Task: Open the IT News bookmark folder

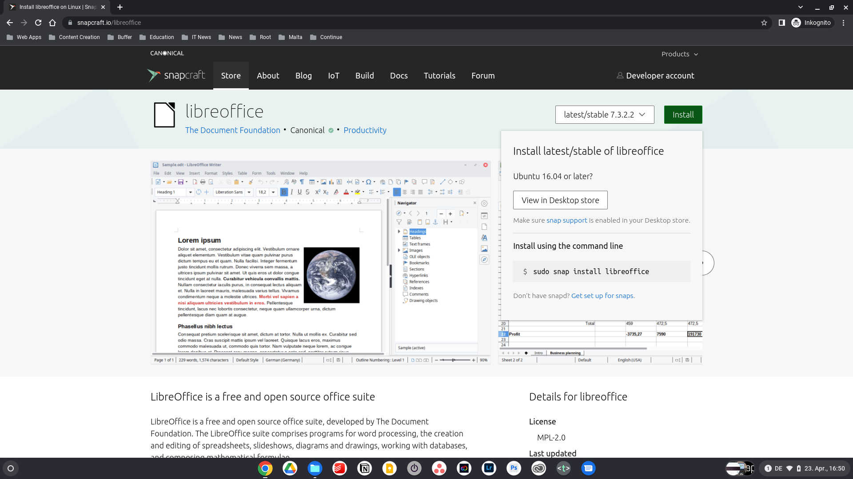Action: 196,37
